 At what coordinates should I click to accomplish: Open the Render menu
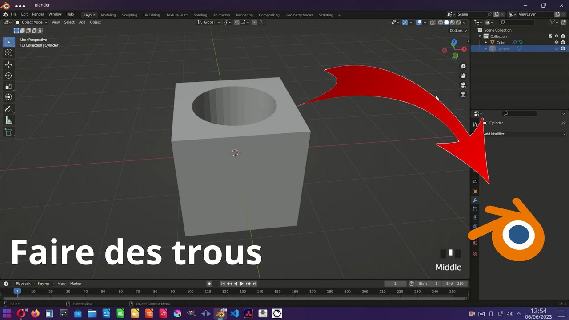(38, 14)
